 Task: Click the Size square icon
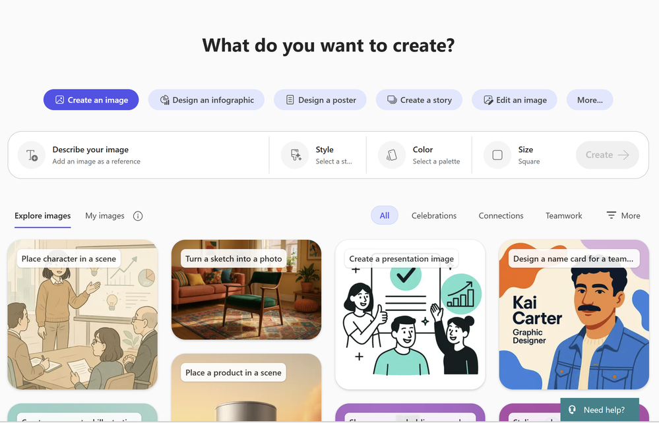(x=497, y=155)
